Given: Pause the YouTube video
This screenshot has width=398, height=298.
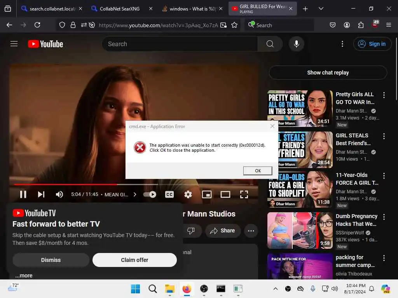Looking at the screenshot, I should (23, 194).
